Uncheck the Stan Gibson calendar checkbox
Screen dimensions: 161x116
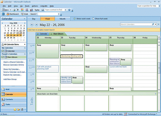[x=3, y=57]
